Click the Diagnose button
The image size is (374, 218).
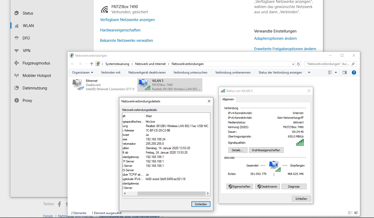tap(294, 187)
